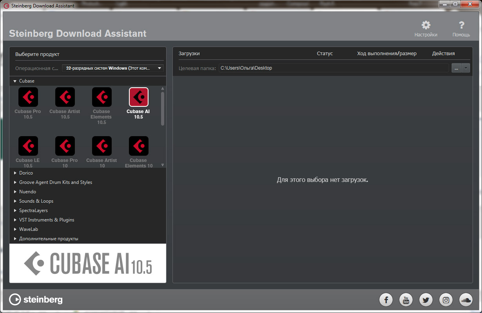Select the Cubase Elements 10 product icon
Screen dimensions: 482x313
pos(139,146)
